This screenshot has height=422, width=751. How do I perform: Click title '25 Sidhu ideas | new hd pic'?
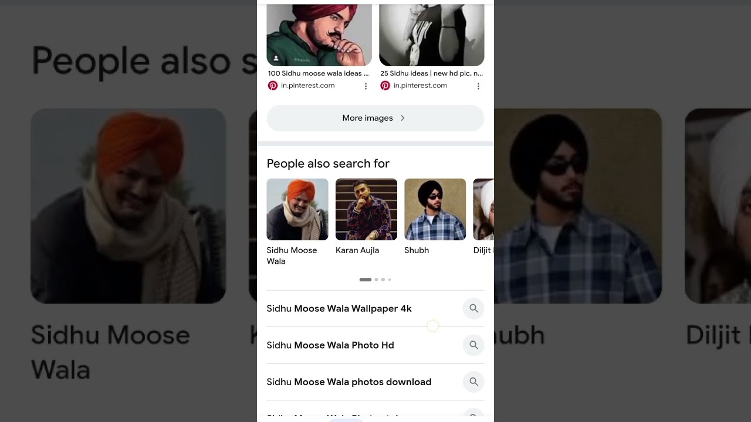pos(432,74)
